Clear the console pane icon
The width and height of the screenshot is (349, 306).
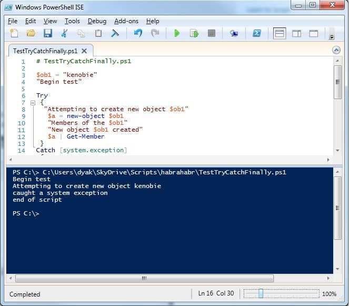pos(115,33)
